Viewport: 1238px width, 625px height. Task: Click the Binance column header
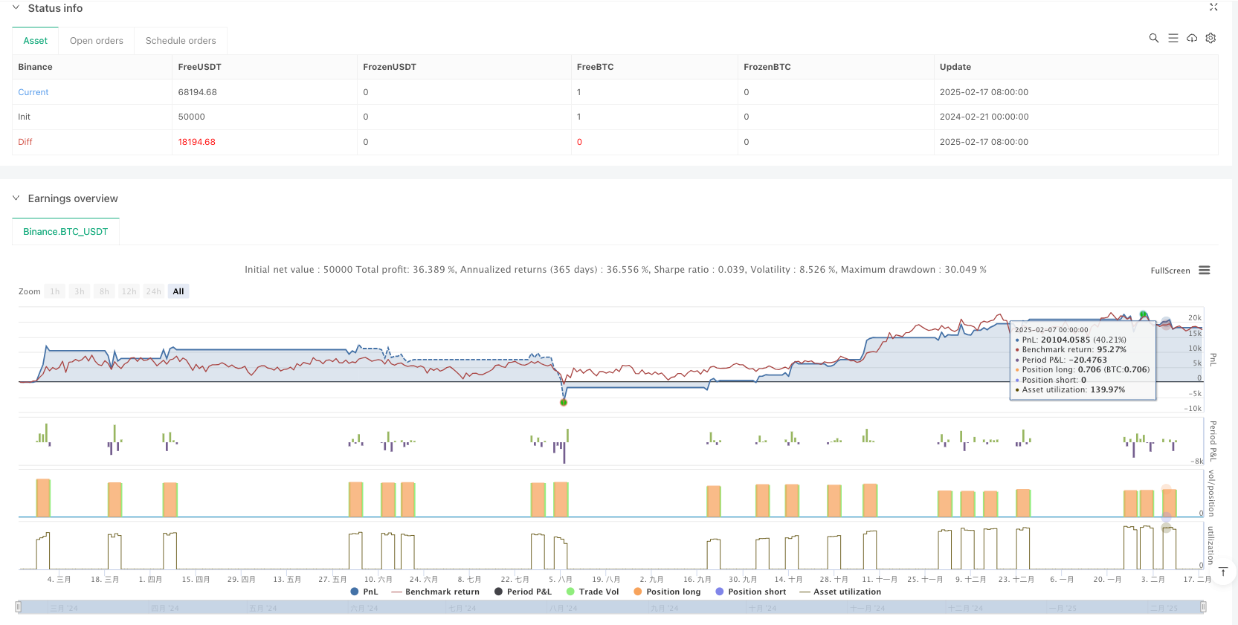(35, 67)
